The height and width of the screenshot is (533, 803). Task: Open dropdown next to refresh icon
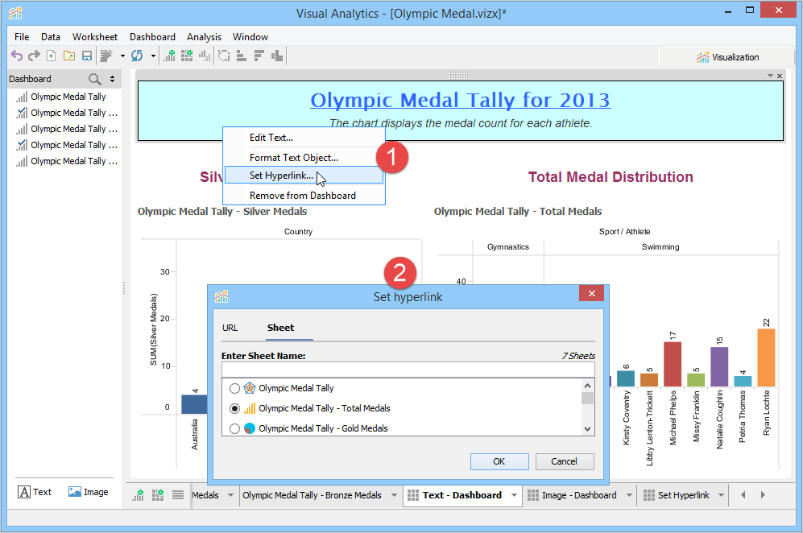point(153,56)
